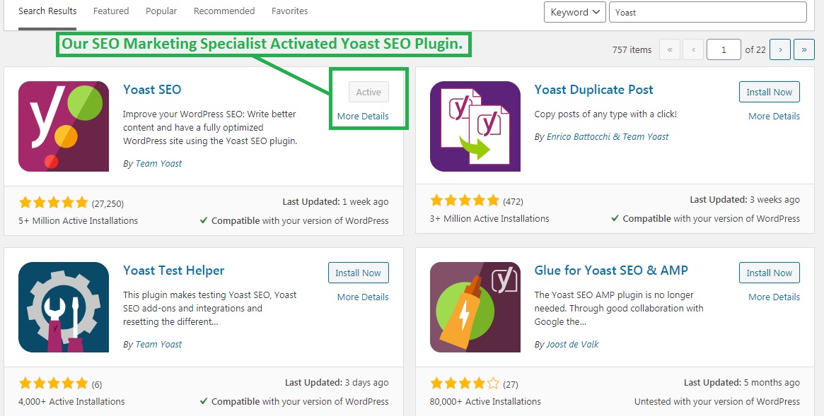Jump to the last results page arrow
This screenshot has height=416, width=824.
(x=804, y=49)
